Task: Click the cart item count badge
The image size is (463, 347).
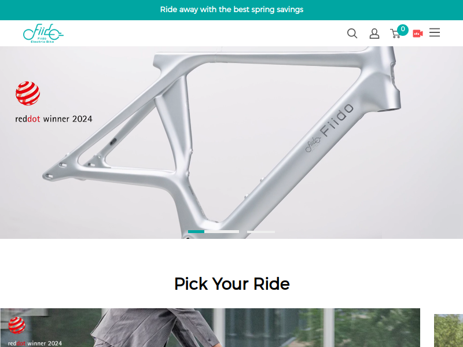Action: [402, 29]
